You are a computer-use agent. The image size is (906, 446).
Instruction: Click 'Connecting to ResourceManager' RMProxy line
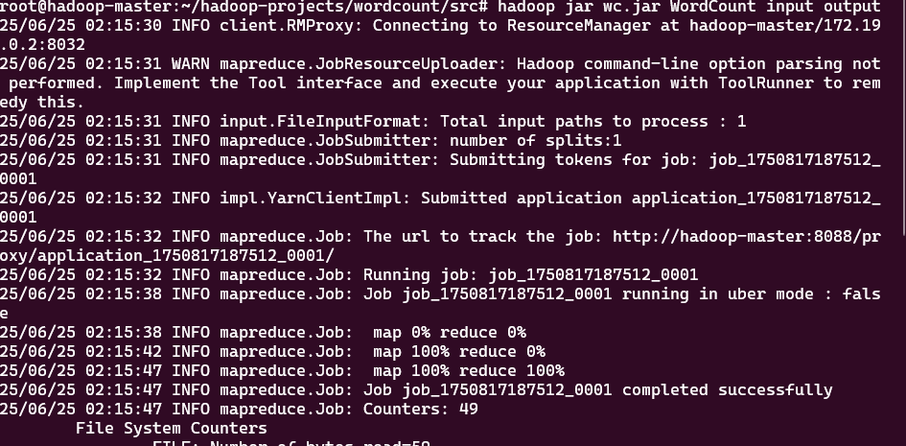coord(440,35)
